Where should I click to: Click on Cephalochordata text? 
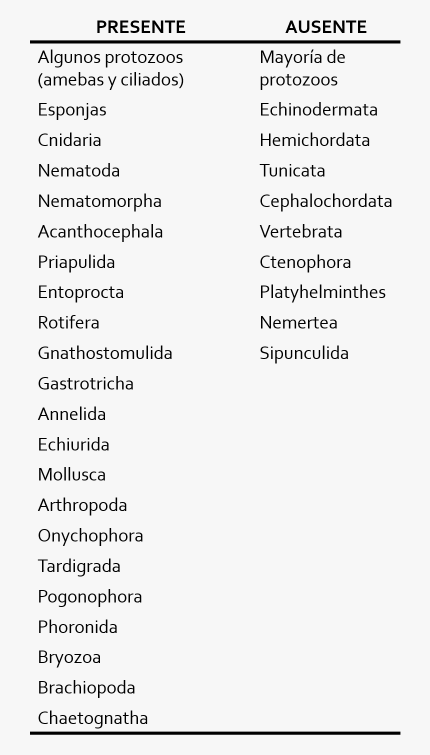(x=325, y=201)
